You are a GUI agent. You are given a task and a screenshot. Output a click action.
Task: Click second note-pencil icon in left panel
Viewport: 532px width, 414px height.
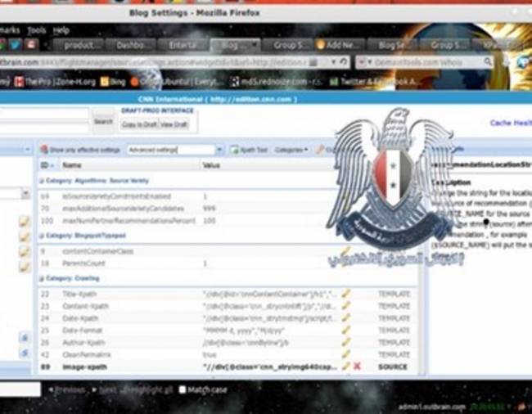pyautogui.click(x=24, y=236)
